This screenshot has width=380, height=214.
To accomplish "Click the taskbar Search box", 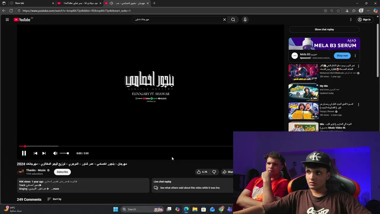I will [x=143, y=209].
